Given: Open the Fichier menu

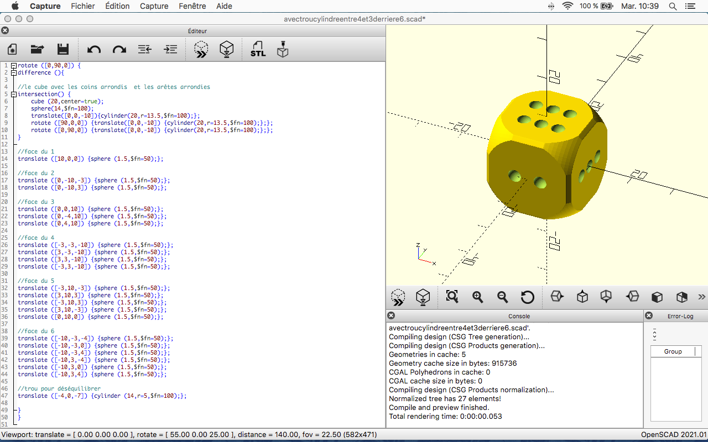Looking at the screenshot, I should point(83,6).
